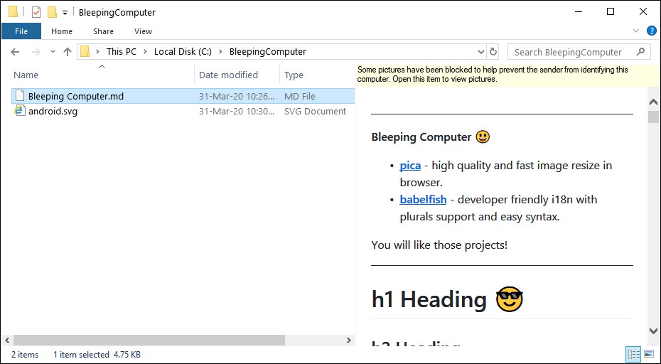Expand the chevron before This PC
The width and height of the screenshot is (661, 364).
pos(98,52)
